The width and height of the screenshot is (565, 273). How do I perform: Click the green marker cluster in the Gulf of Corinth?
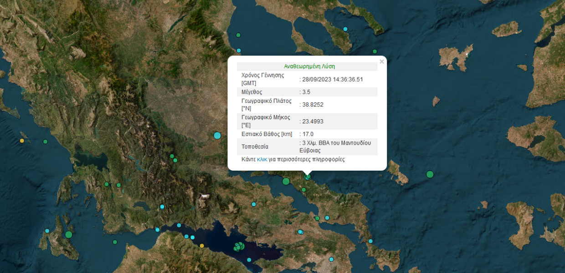pyautogui.click(x=239, y=247)
